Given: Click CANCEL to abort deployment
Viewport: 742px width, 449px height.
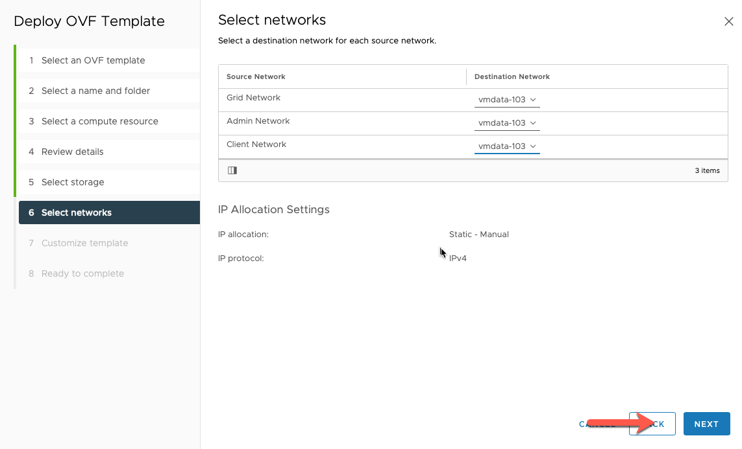Looking at the screenshot, I should [597, 424].
